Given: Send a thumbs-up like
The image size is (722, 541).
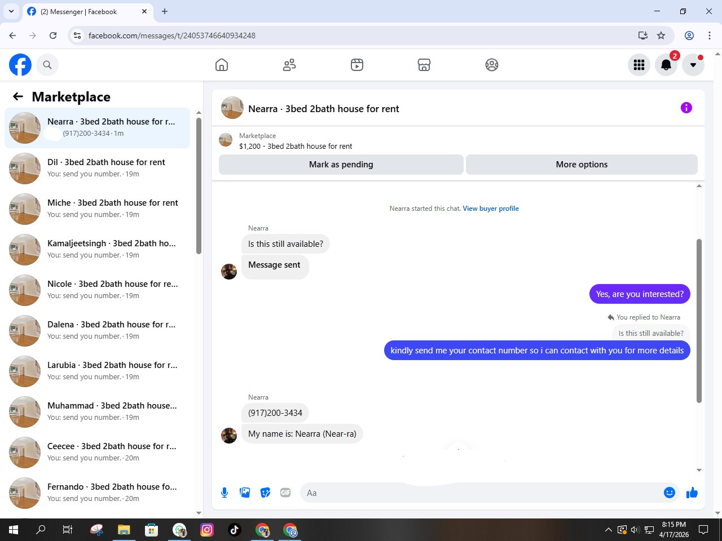Looking at the screenshot, I should [692, 493].
